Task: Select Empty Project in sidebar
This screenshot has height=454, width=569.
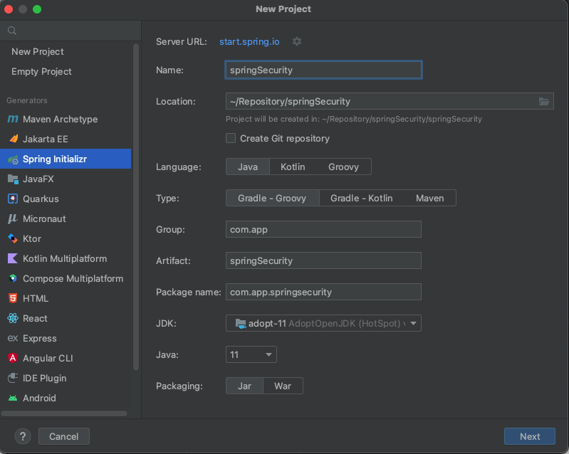Action: coord(41,71)
